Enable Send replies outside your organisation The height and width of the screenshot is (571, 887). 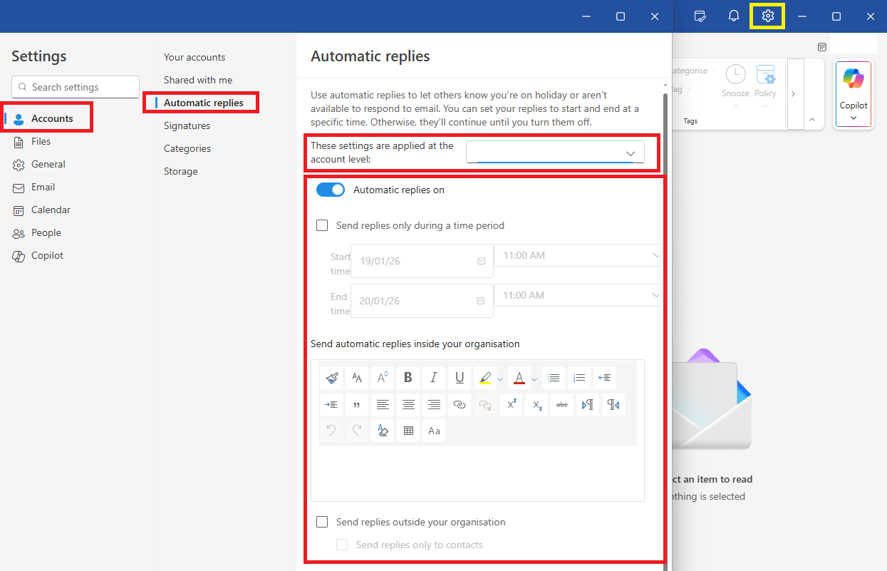pos(322,522)
